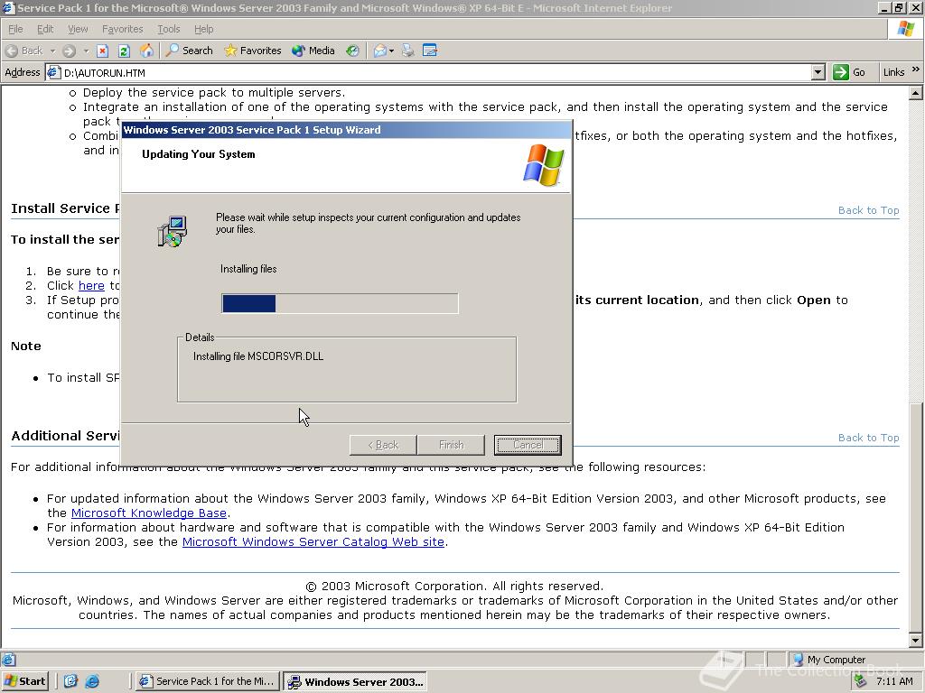Open the View menu

(78, 29)
